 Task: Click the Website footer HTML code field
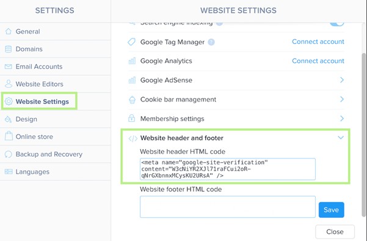coord(228,207)
